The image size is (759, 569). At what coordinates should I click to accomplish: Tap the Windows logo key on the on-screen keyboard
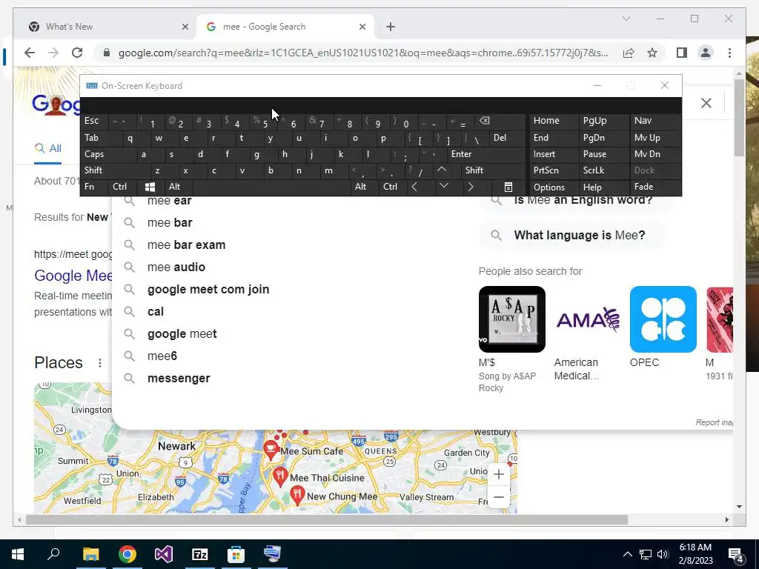[150, 187]
